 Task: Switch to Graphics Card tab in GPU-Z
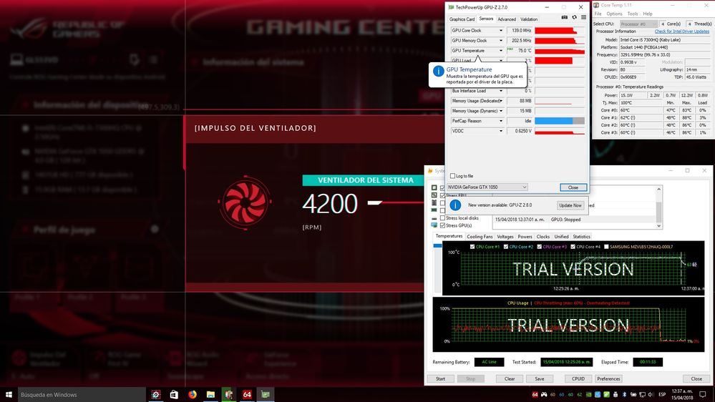coord(462,19)
